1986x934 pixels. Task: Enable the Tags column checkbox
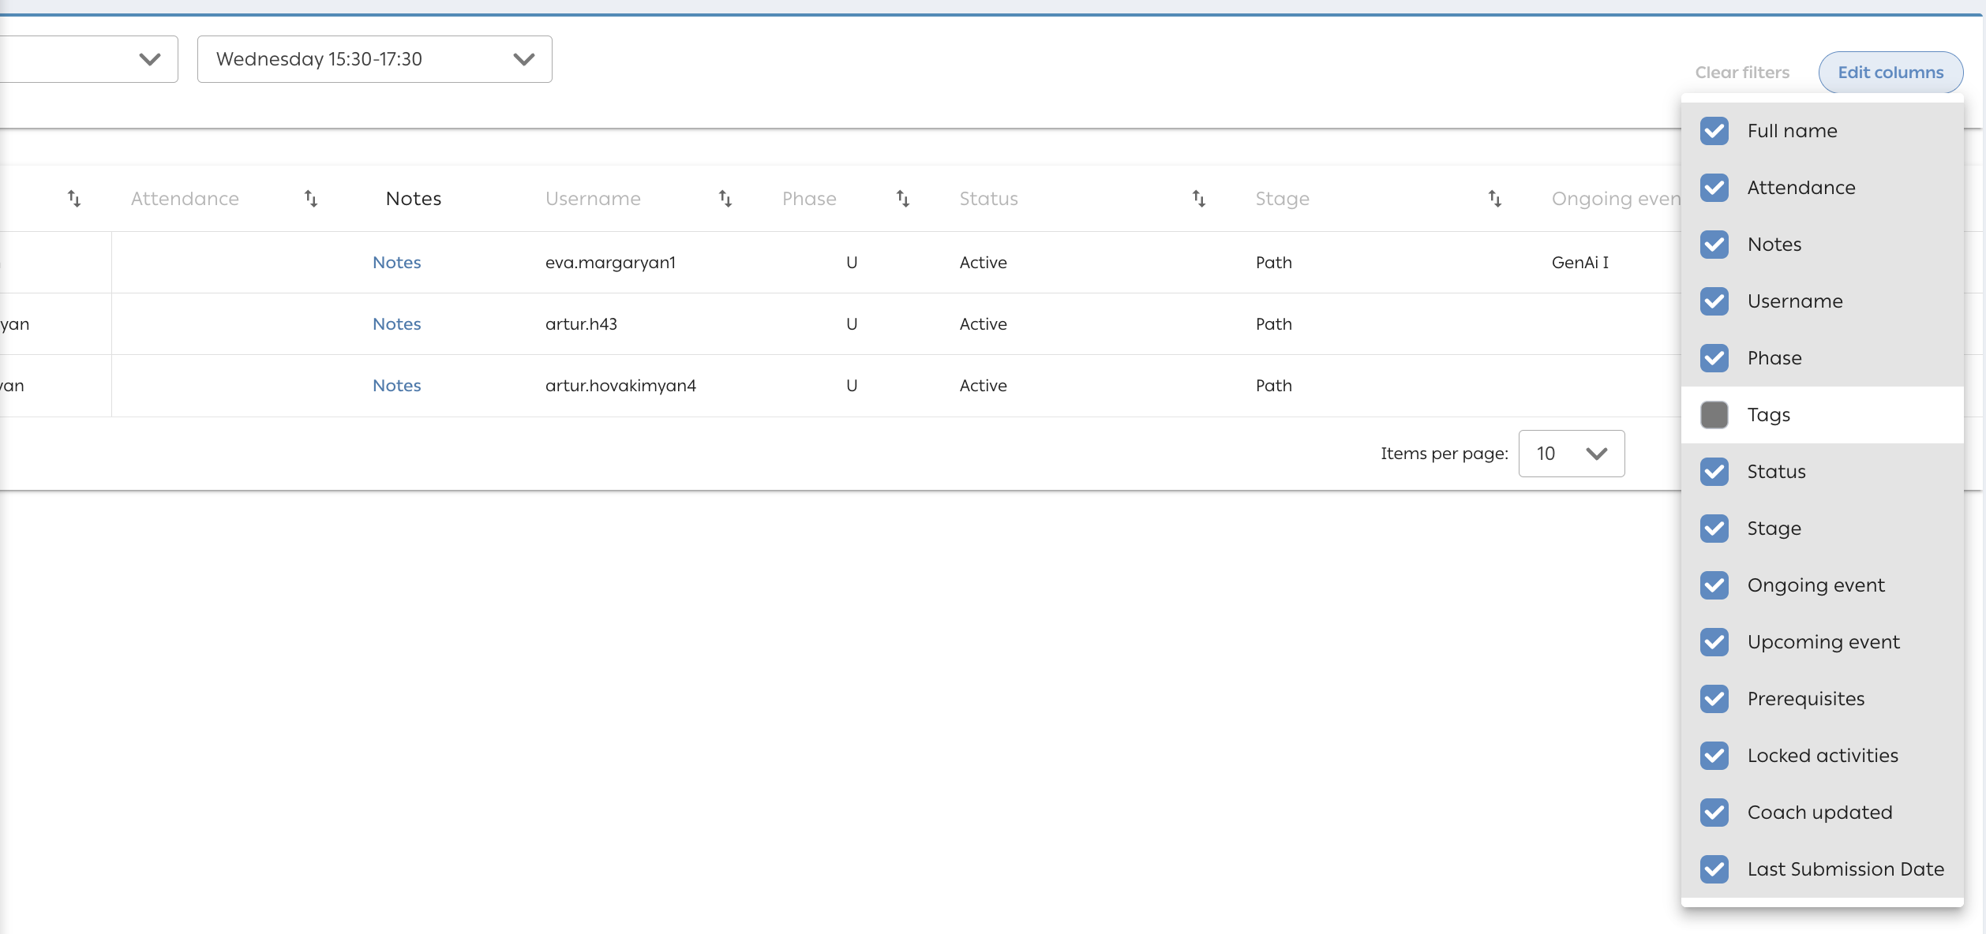tap(1714, 415)
